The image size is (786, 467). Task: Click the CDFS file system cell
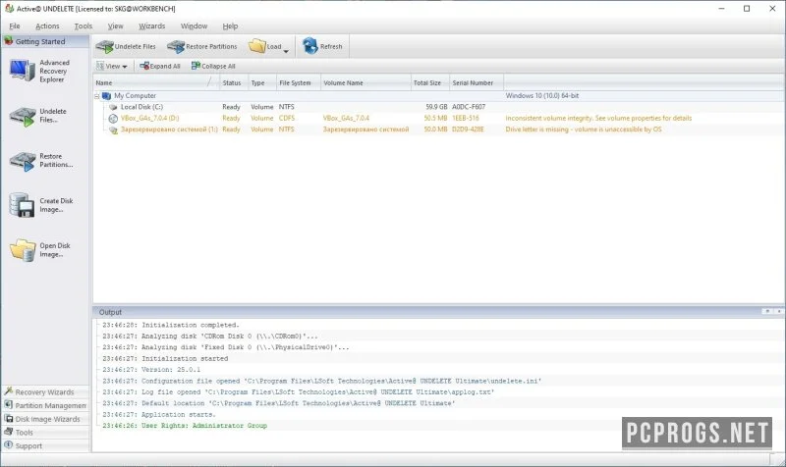point(287,118)
